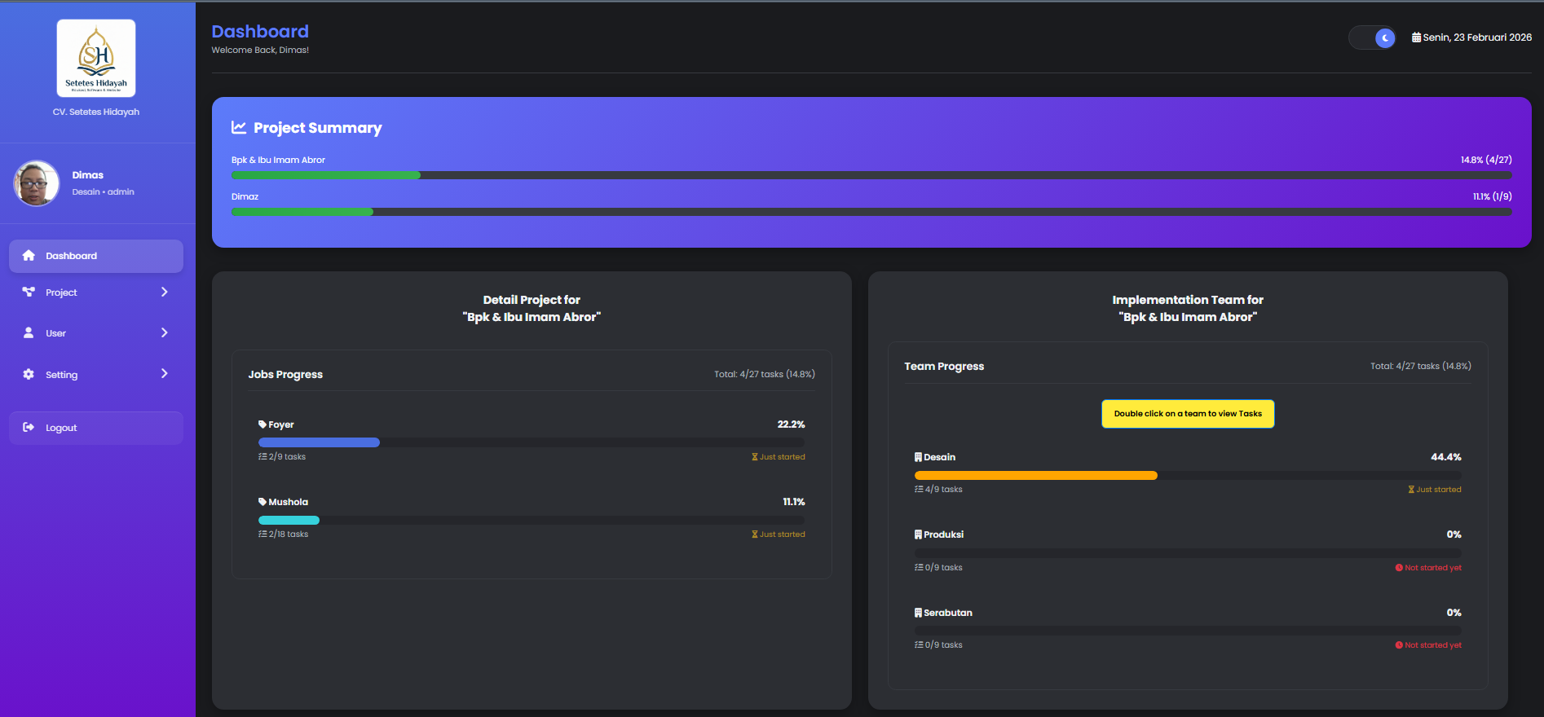Click the Setetes Hidayah company logo
Image resolution: width=1544 pixels, height=717 pixels.
point(96,58)
